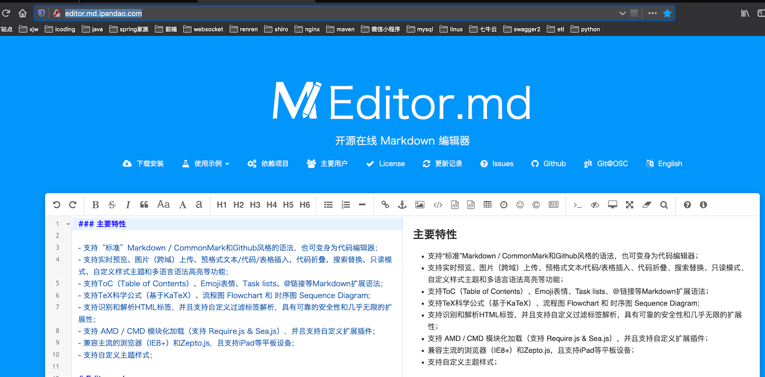Open the mysql bookmark folder
Viewport: 765px width, 377px height.
(420, 29)
